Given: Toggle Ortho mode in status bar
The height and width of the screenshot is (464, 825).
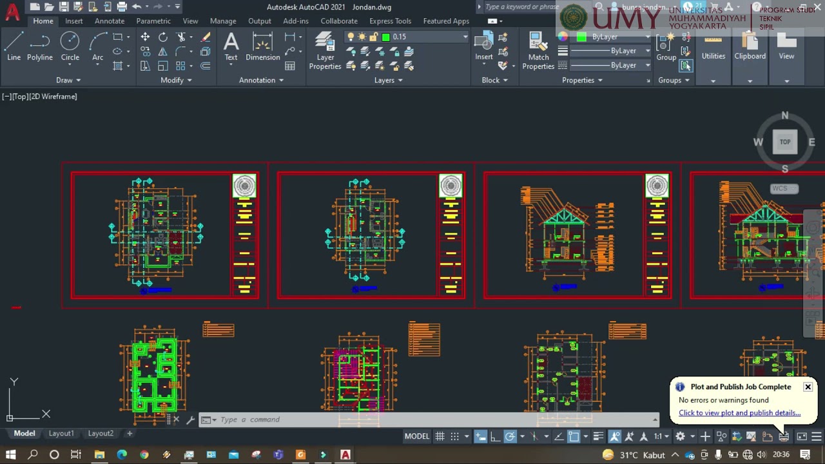Looking at the screenshot, I should click(x=495, y=436).
